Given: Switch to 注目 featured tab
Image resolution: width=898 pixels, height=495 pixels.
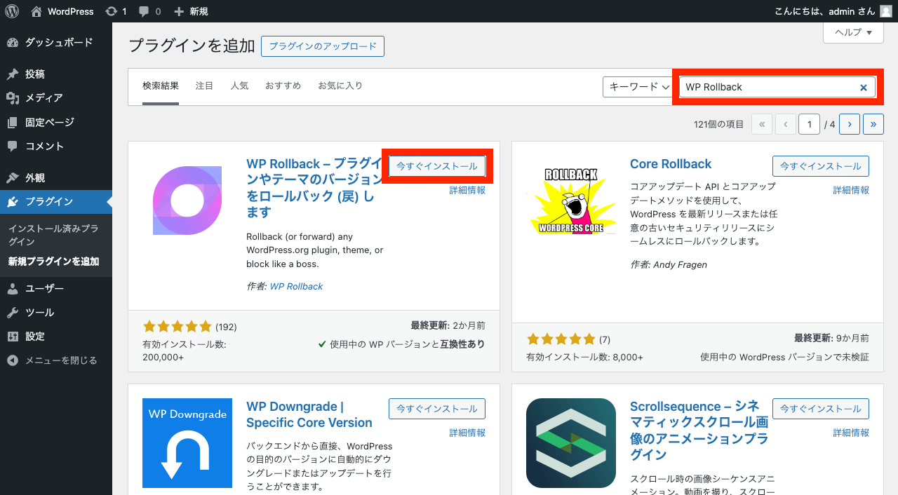Looking at the screenshot, I should pyautogui.click(x=205, y=86).
